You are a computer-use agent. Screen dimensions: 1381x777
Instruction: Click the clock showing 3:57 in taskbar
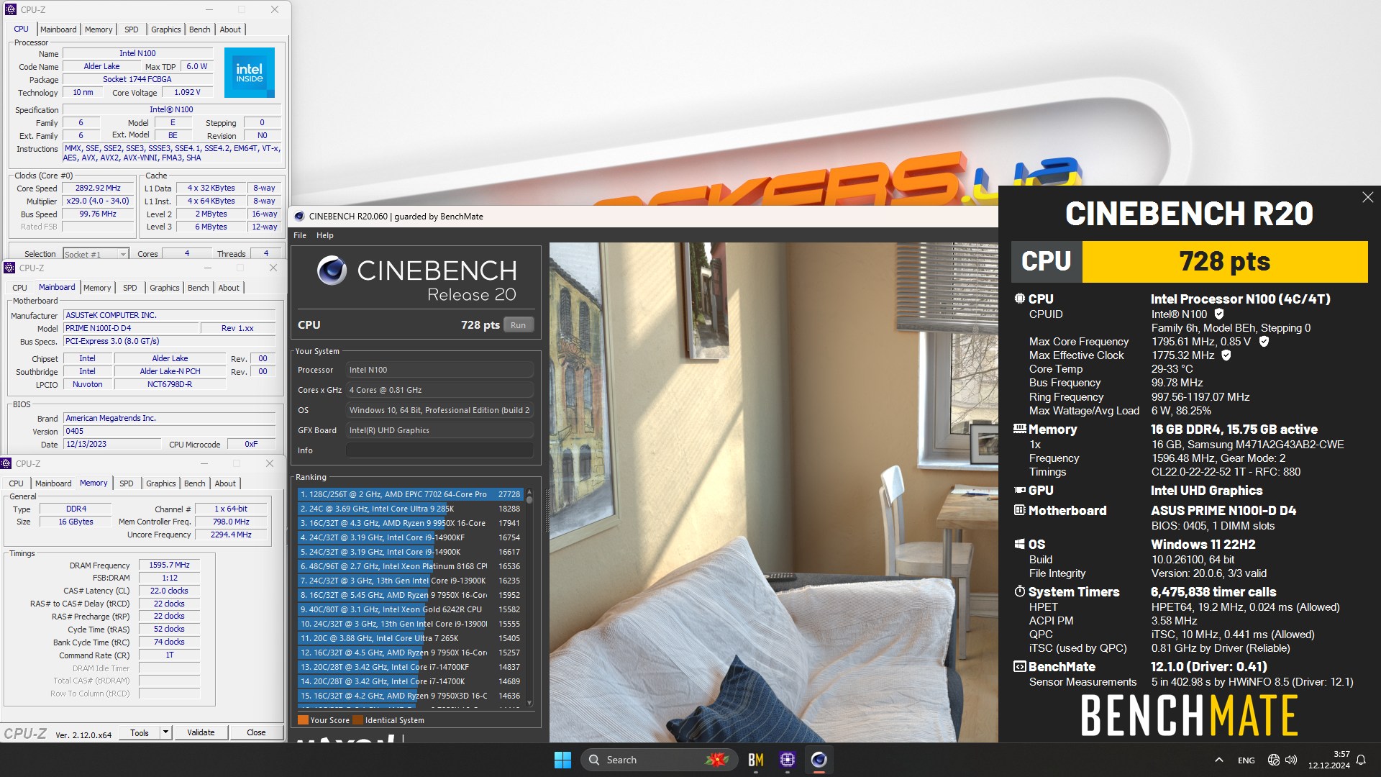(x=1329, y=760)
